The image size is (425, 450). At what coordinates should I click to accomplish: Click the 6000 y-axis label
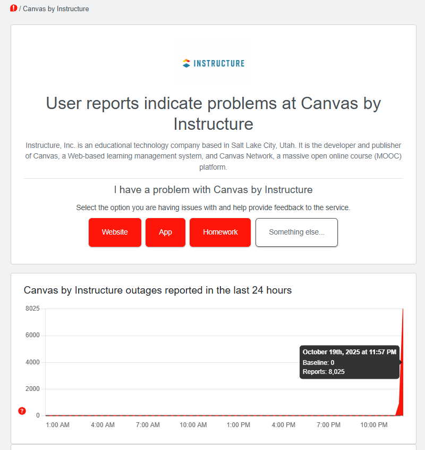click(x=32, y=335)
